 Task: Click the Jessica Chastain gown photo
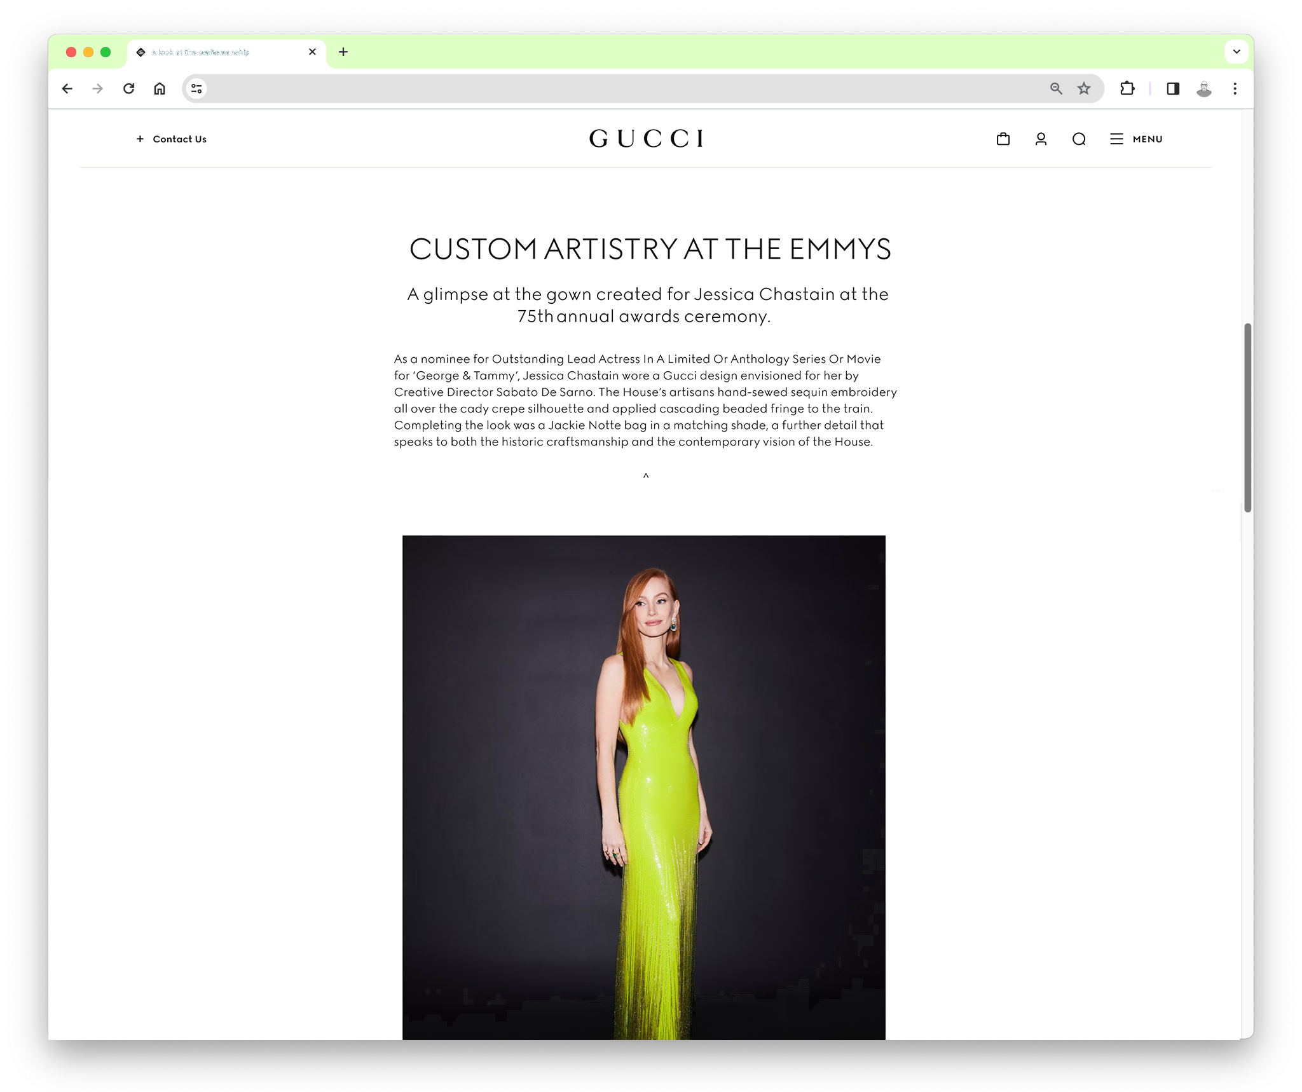pyautogui.click(x=643, y=787)
